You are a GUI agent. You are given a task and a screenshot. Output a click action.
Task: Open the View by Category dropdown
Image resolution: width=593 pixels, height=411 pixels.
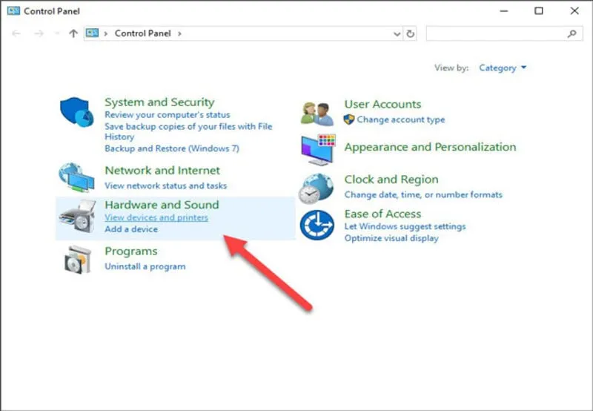coord(503,68)
